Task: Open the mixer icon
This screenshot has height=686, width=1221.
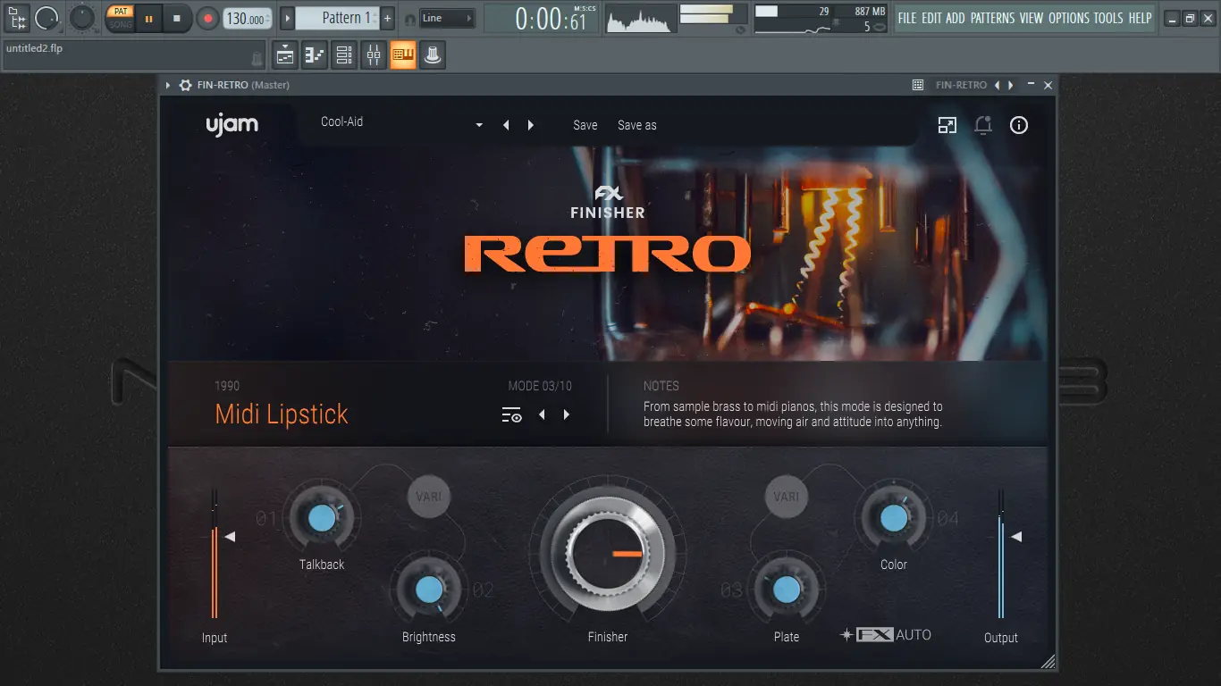Action: click(x=374, y=55)
